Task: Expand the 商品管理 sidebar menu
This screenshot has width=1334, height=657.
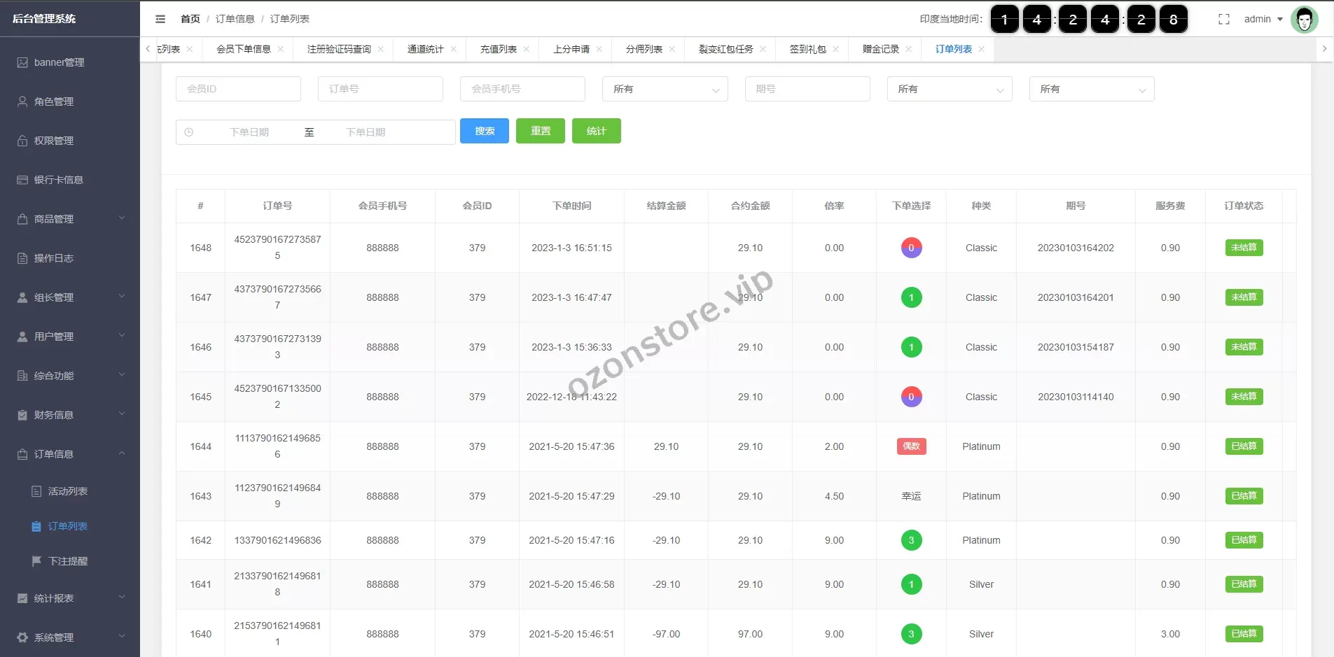Action: pyautogui.click(x=70, y=219)
